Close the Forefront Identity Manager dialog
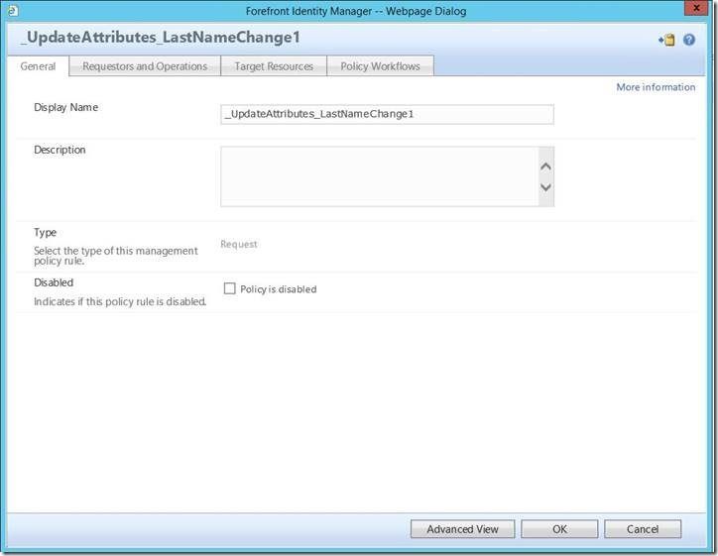The width and height of the screenshot is (718, 556). pyautogui.click(x=696, y=8)
